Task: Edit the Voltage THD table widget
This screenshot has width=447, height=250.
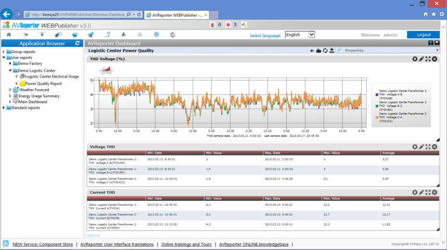Action: pos(421,147)
